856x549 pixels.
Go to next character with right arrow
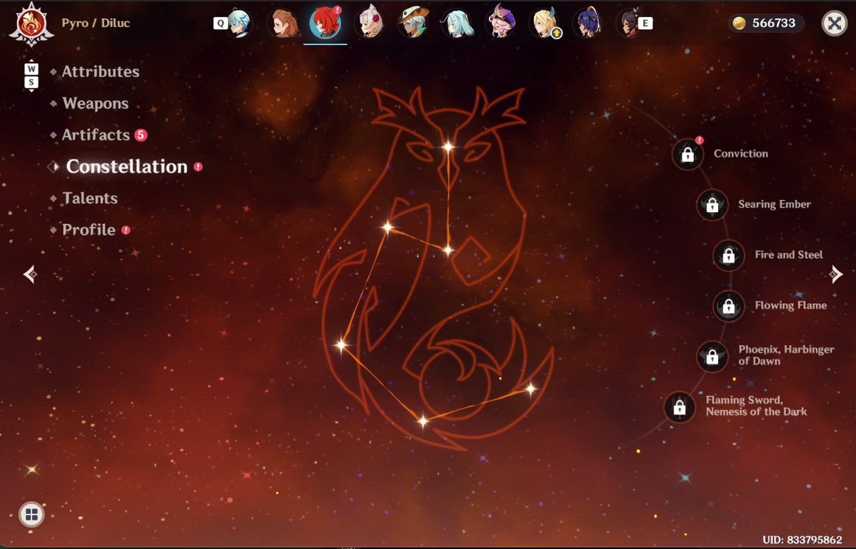835,274
